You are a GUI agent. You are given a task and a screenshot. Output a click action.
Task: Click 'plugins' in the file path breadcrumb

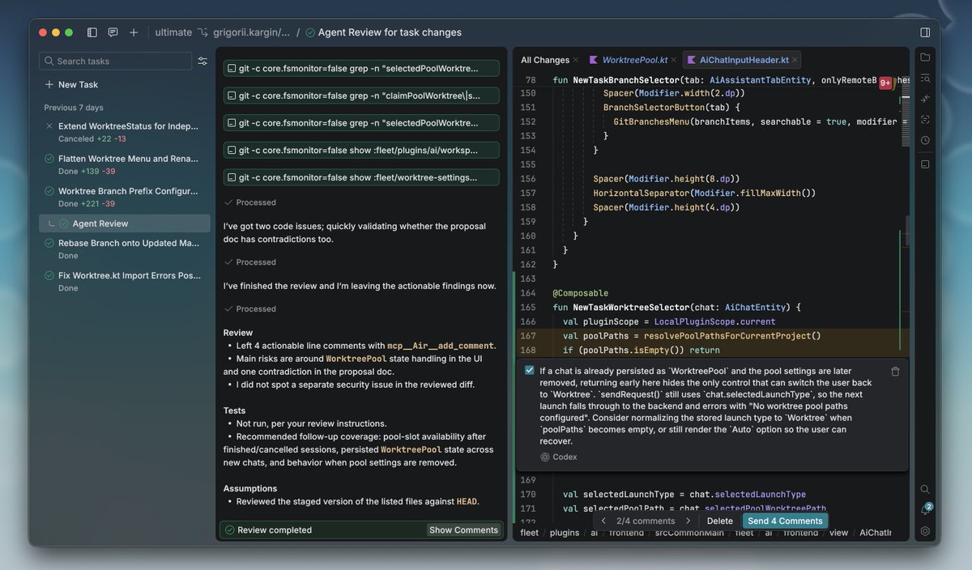click(x=564, y=533)
